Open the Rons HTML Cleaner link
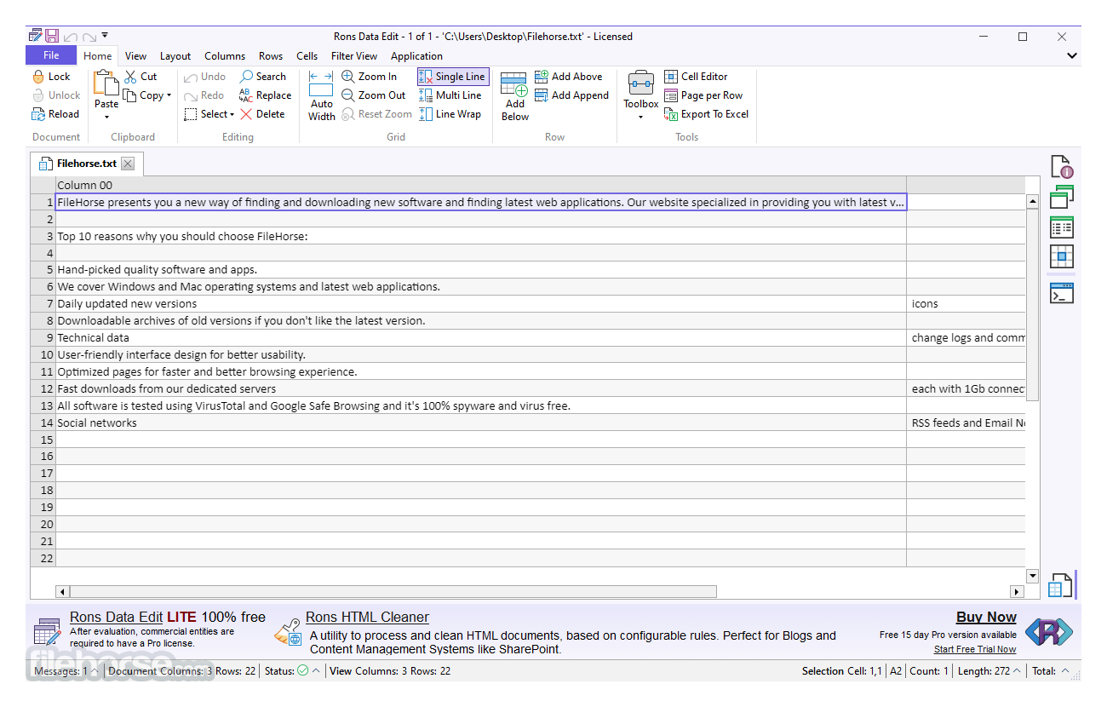 (367, 618)
